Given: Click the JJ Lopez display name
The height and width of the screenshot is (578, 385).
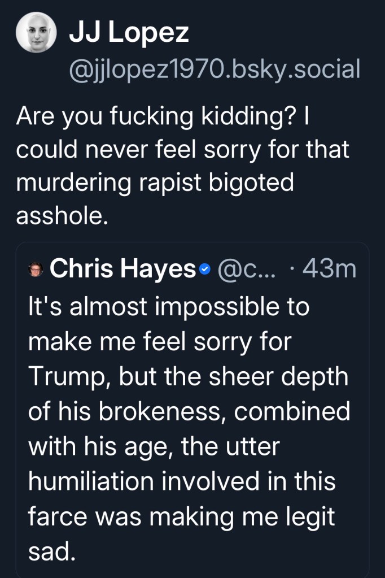Looking at the screenshot, I should point(129,33).
